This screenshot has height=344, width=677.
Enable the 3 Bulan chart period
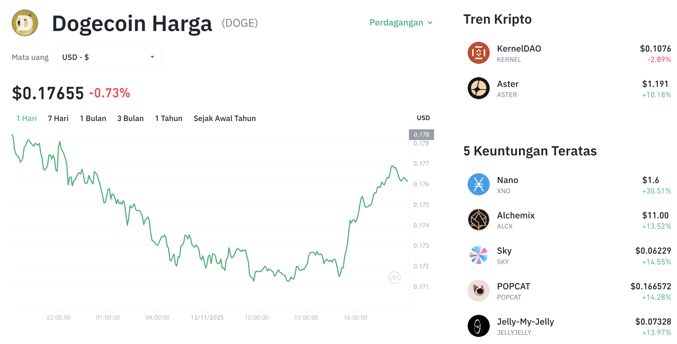[130, 118]
